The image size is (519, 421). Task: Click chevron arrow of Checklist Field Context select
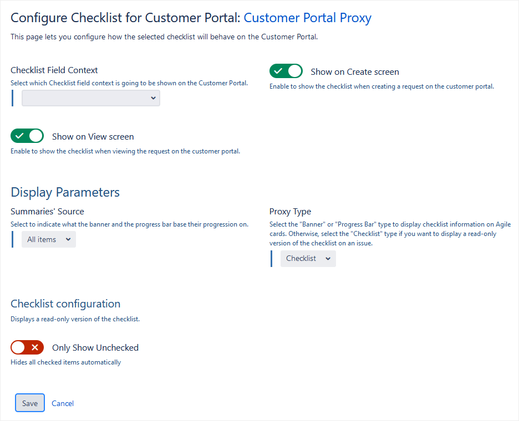tap(154, 98)
